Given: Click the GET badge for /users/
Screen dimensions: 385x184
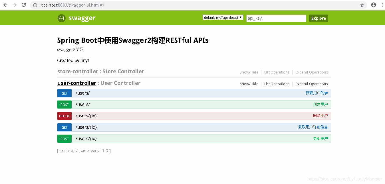Looking at the screenshot, I should pos(64,93).
